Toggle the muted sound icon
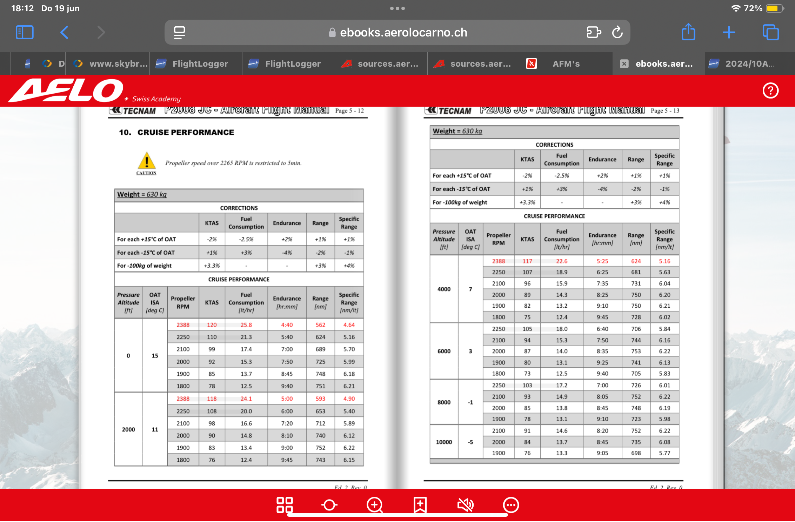795x522 pixels. (x=466, y=505)
